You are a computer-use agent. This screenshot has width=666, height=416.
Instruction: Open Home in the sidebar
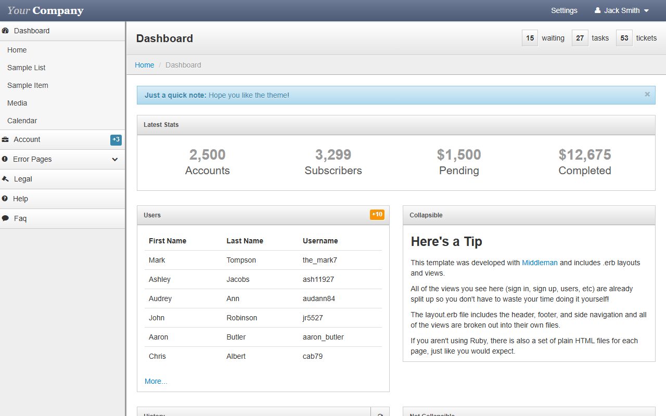pos(17,50)
